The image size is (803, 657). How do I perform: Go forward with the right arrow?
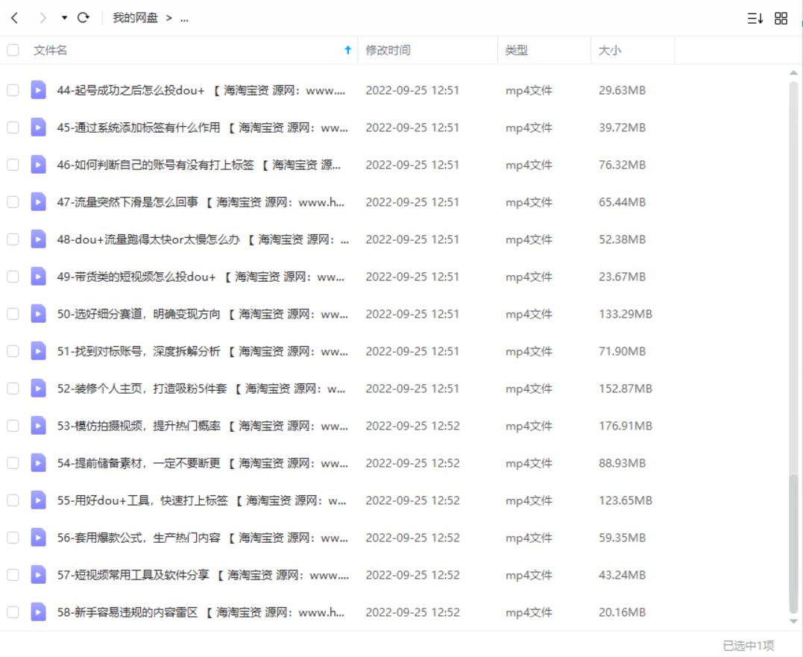click(42, 18)
